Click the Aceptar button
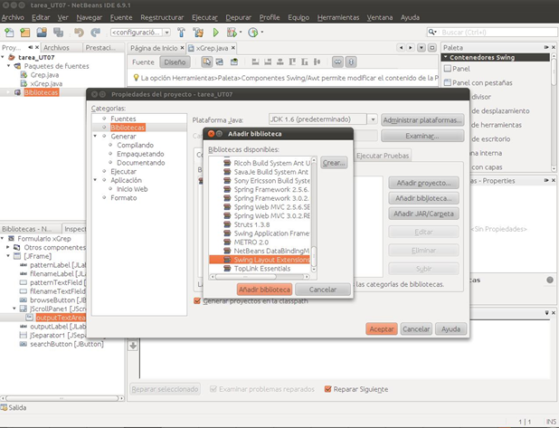The image size is (559, 428). click(382, 328)
